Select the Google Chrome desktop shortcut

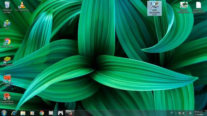(x=7, y=43)
